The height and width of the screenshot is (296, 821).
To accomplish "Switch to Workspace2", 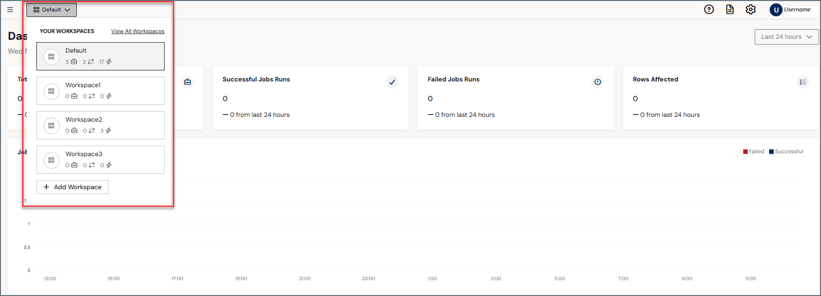I will tap(100, 125).
